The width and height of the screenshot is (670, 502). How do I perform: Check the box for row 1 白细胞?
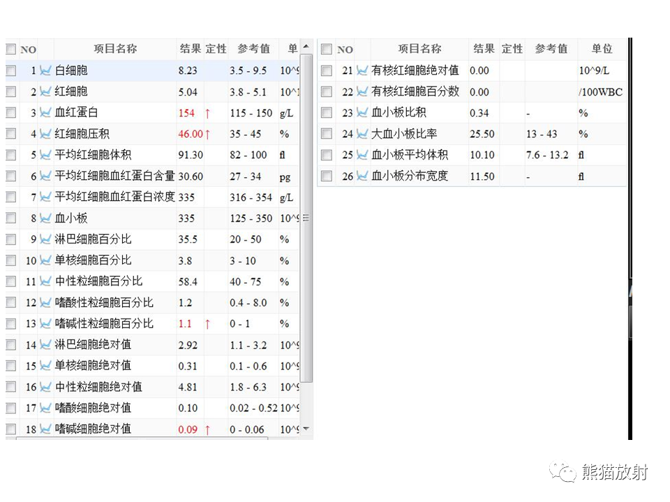pyautogui.click(x=11, y=70)
